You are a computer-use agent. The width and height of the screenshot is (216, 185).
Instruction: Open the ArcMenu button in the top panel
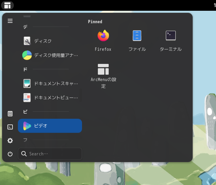click(7, 5)
